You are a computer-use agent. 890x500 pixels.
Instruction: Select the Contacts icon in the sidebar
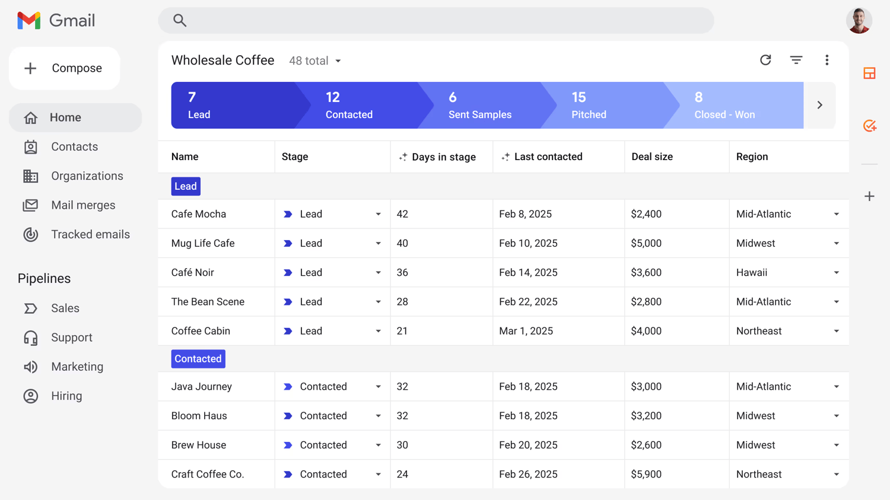pyautogui.click(x=30, y=147)
